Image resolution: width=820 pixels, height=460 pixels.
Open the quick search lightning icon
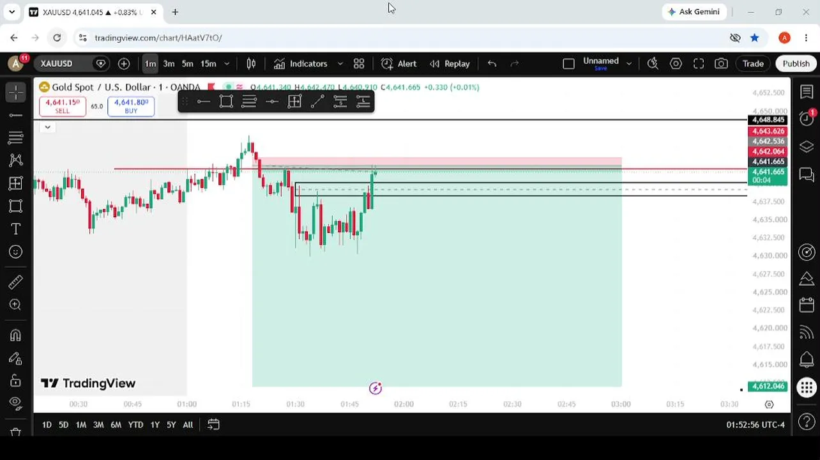653,63
